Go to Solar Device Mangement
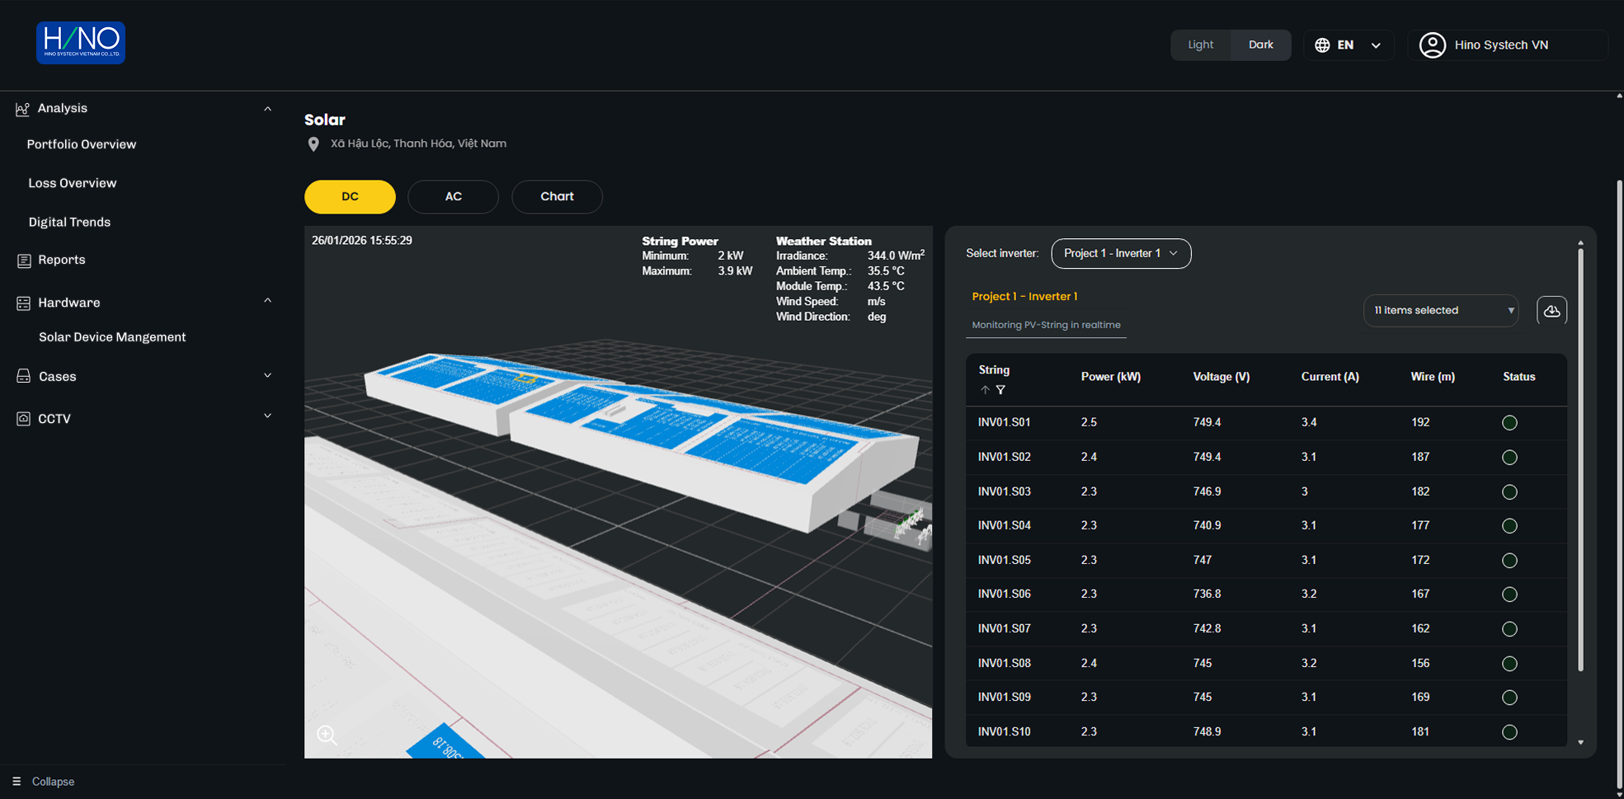This screenshot has width=1624, height=799. click(112, 337)
